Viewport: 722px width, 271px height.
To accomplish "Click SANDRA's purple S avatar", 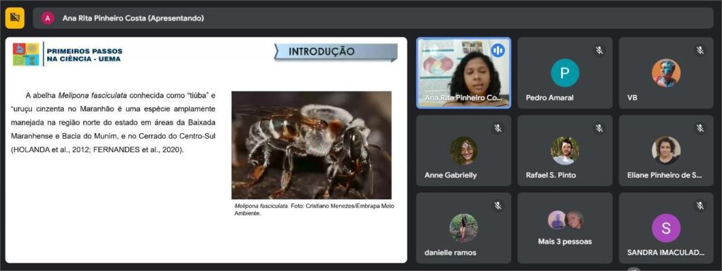I will pyautogui.click(x=666, y=228).
